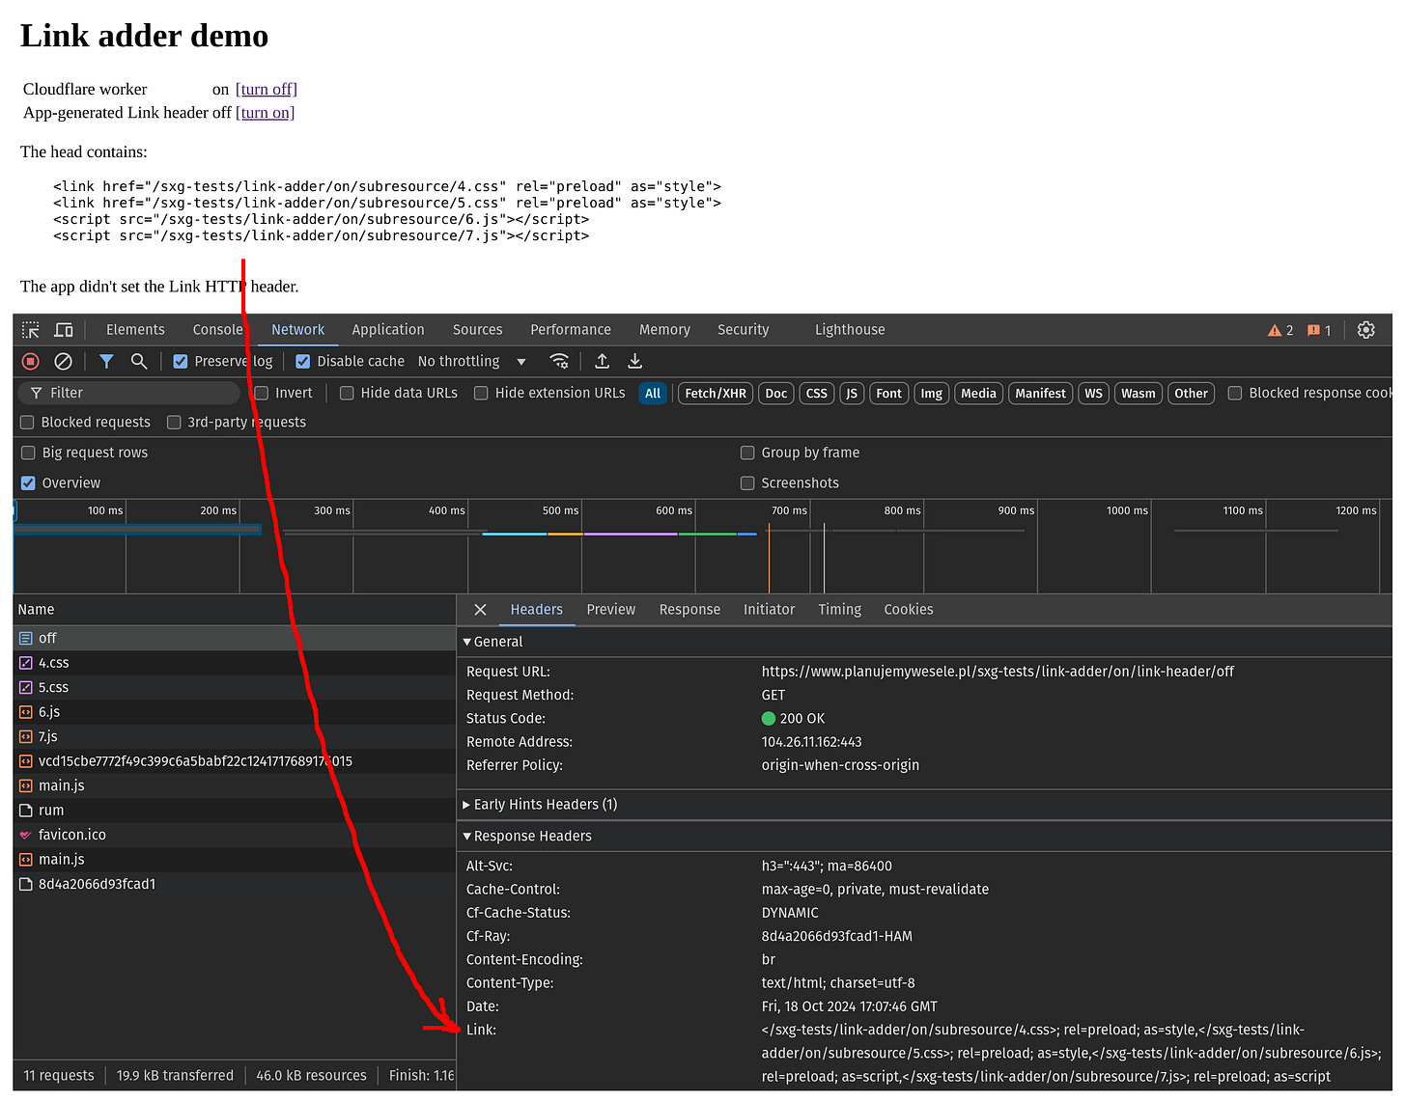Click the Cloudflare worker turn off link
The image size is (1406, 1101).
point(267,89)
